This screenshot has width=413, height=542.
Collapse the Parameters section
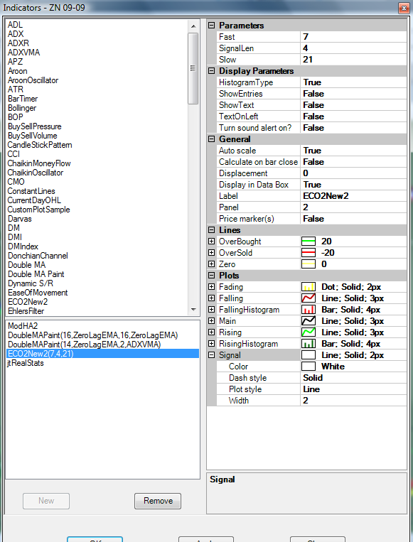tap(211, 26)
